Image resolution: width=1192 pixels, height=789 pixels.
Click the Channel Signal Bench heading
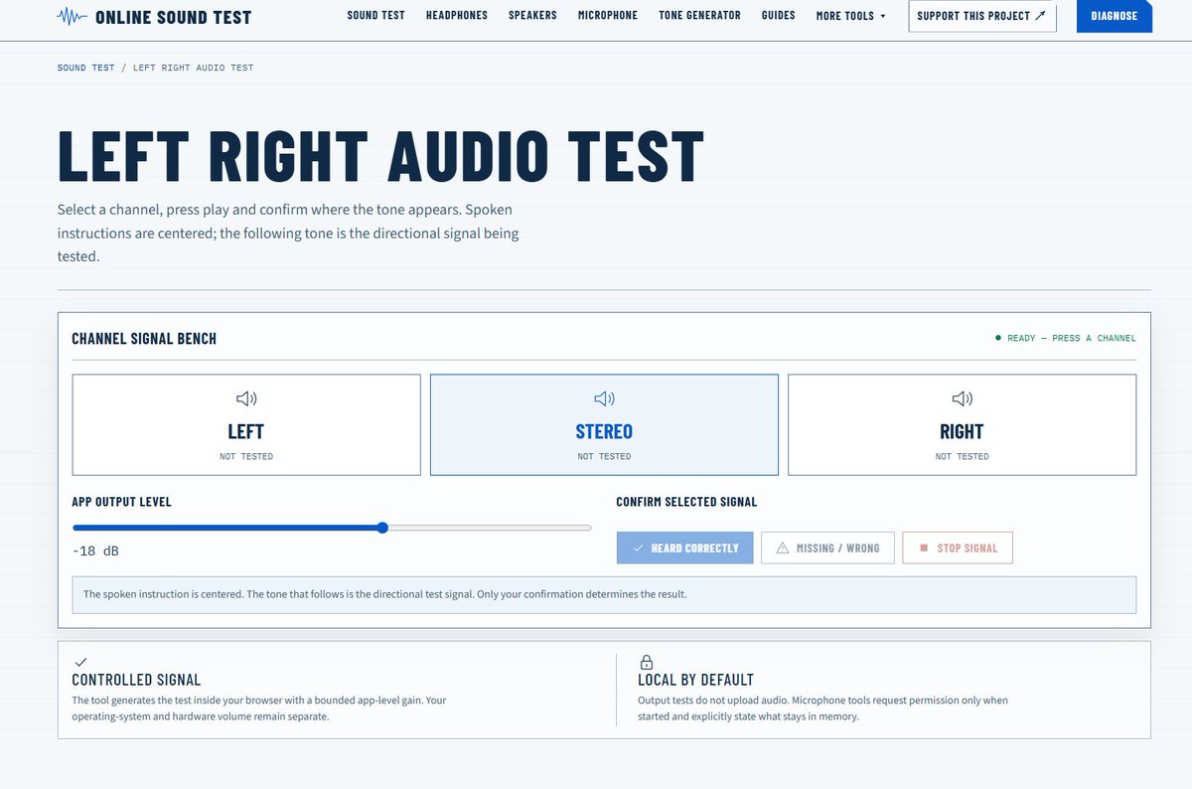[144, 339]
